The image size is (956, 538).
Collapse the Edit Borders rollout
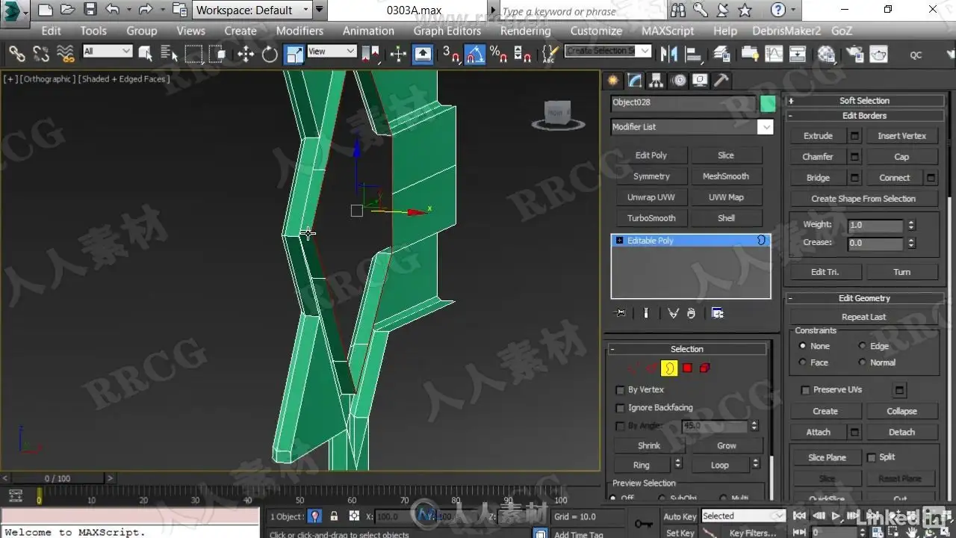coord(863,116)
